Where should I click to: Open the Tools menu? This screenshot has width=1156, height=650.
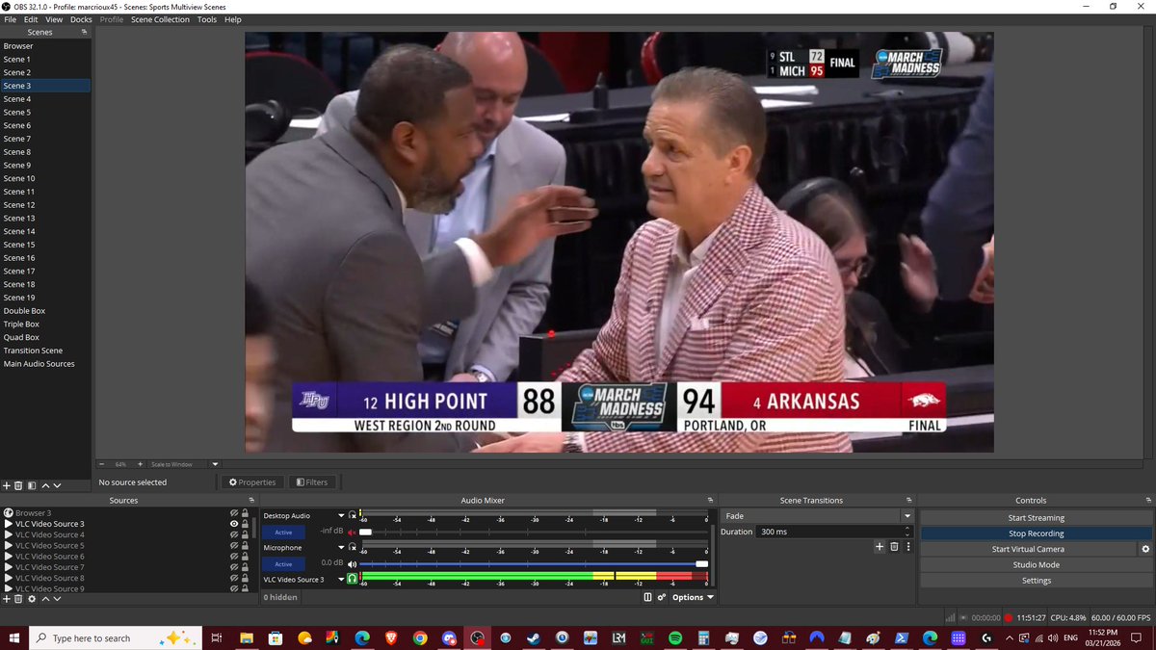click(207, 19)
